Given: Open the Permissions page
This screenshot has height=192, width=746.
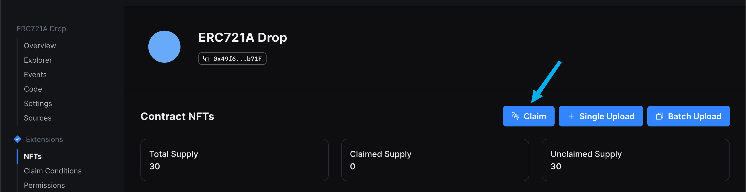Looking at the screenshot, I should [x=44, y=185].
